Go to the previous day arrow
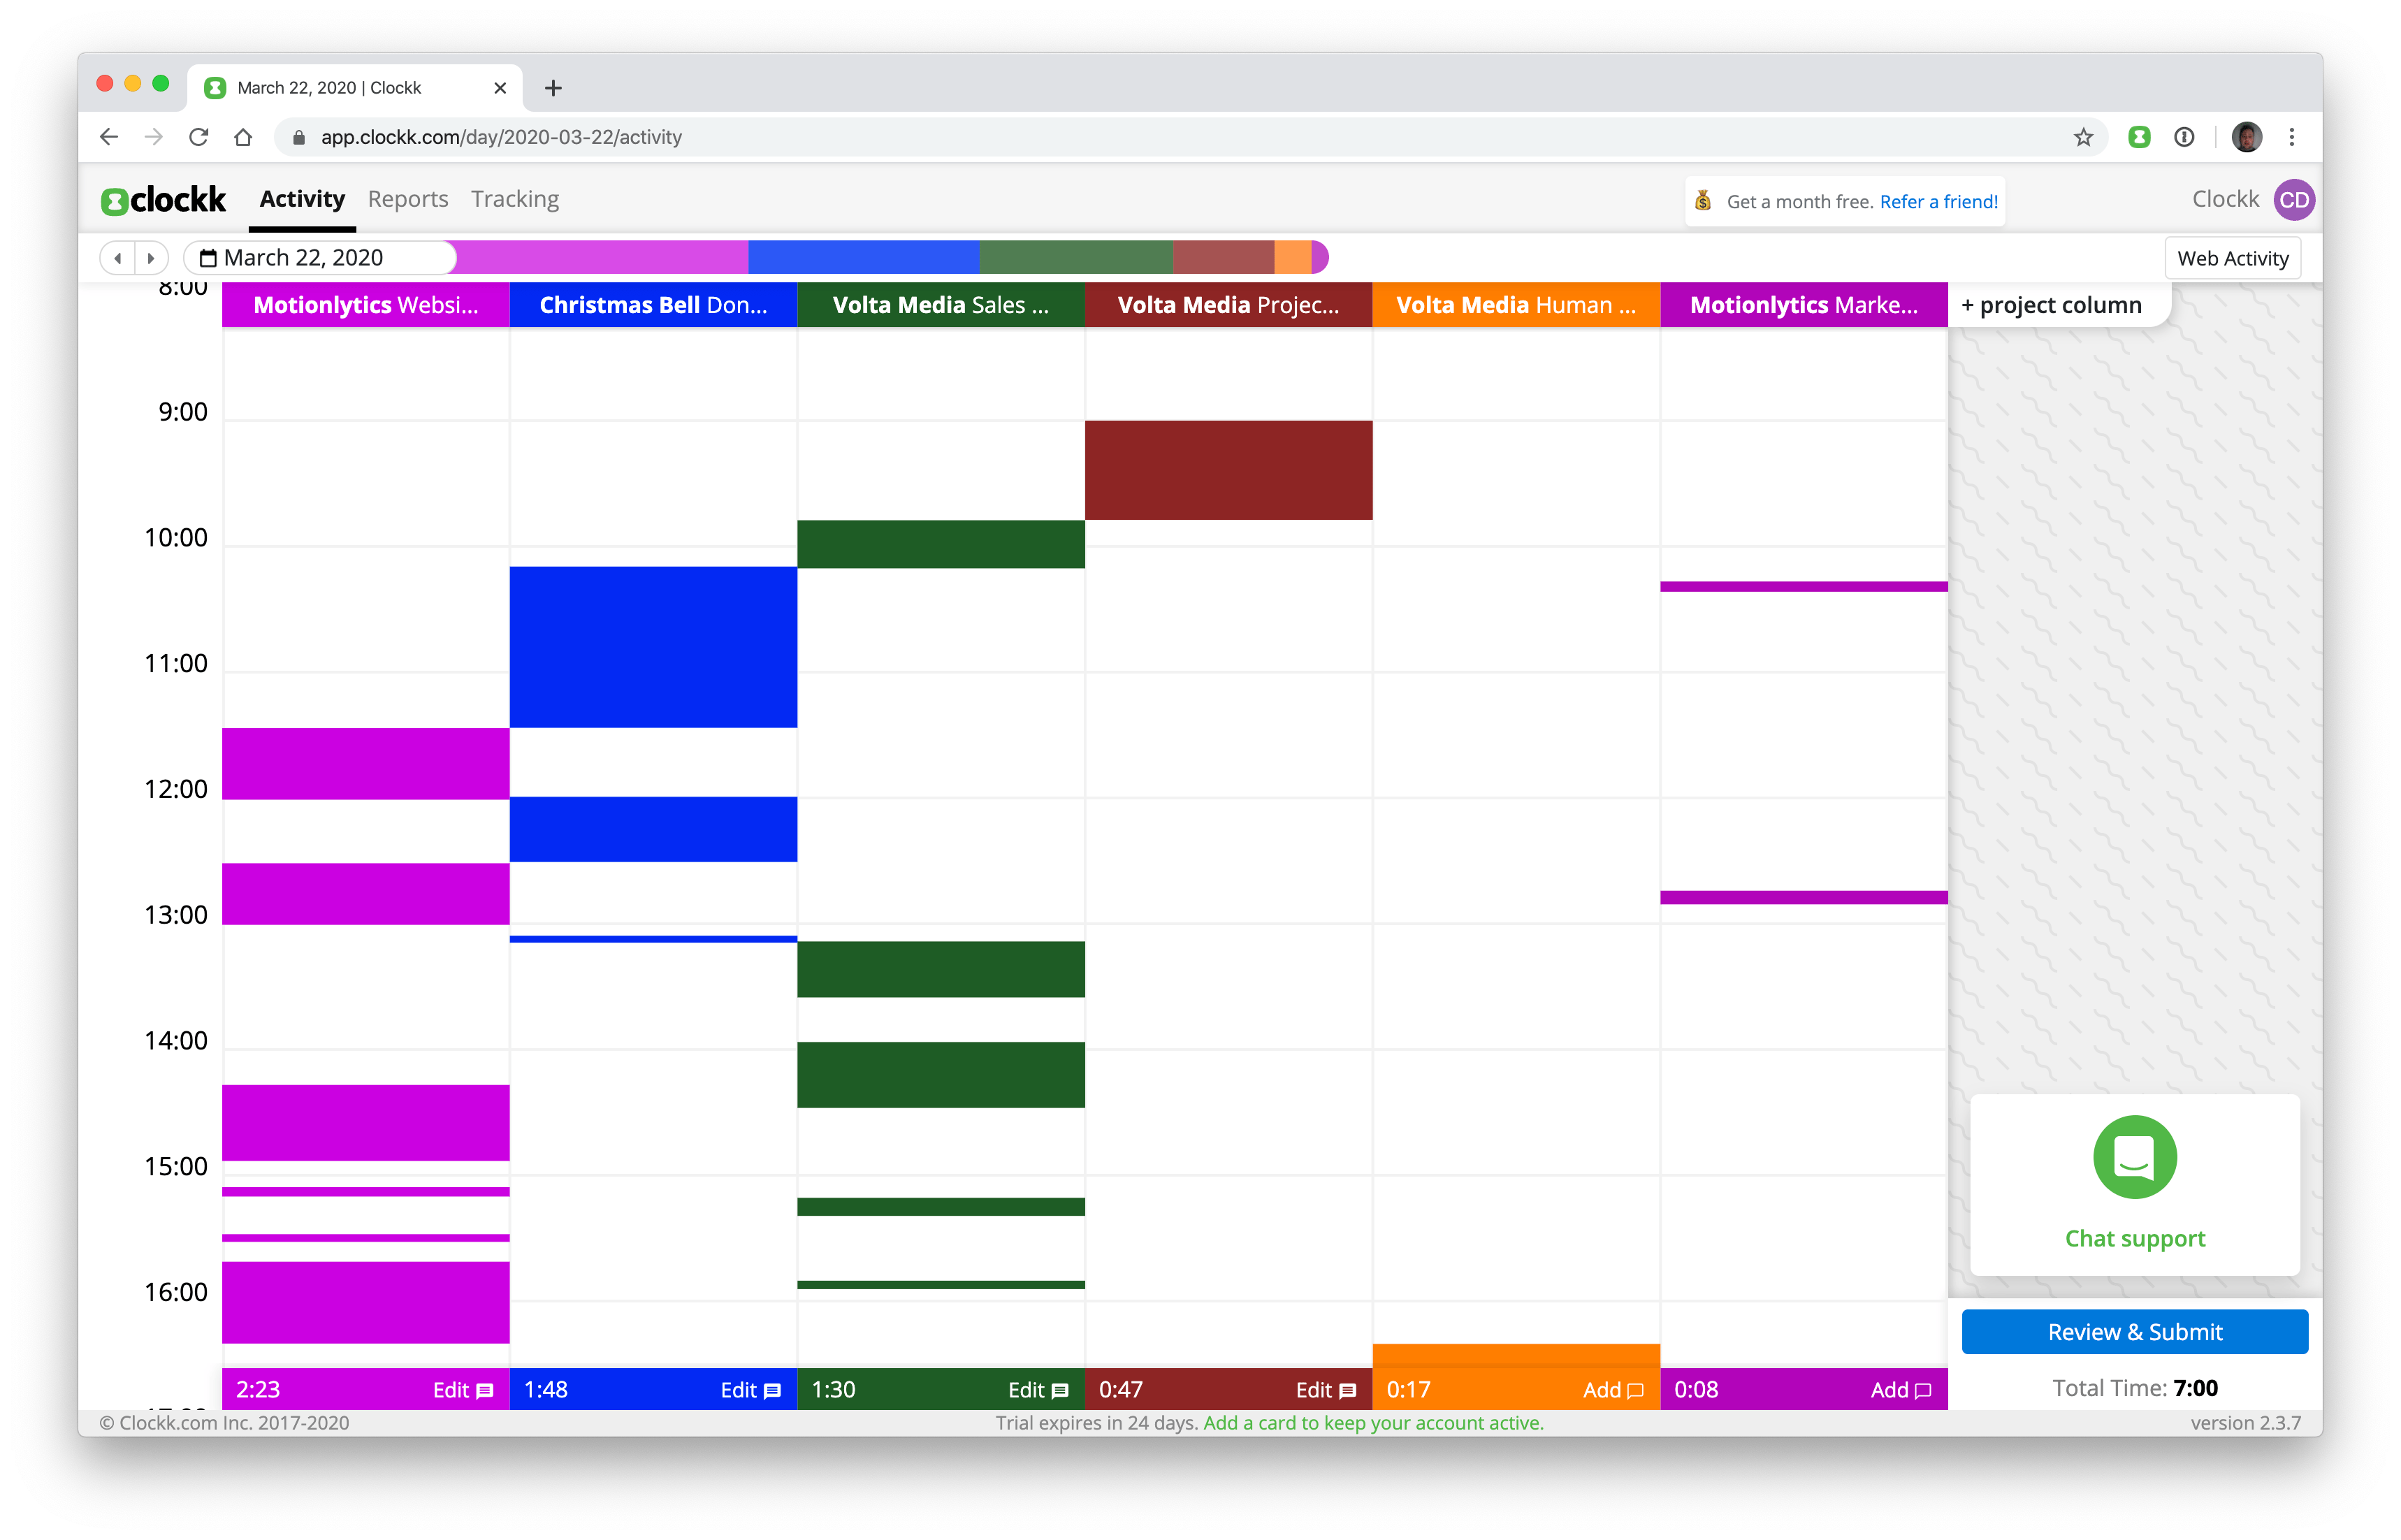This screenshot has width=2401, height=1540. coord(118,258)
